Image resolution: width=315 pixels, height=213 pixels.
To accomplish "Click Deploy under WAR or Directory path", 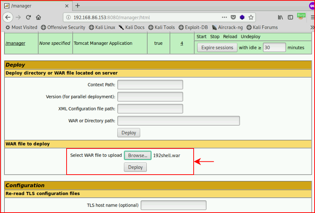I will [129, 133].
